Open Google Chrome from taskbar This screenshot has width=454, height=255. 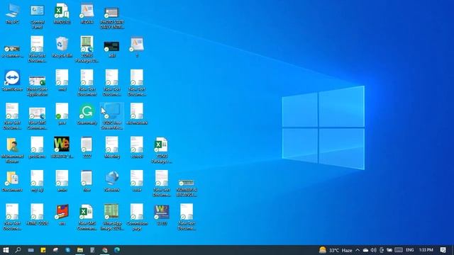coord(105,250)
